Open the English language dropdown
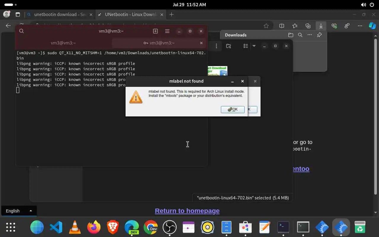This screenshot has height=237, width=379. pos(19,211)
